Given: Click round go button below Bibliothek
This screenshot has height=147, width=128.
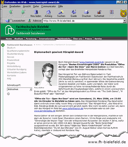Looking at the screenshot, I should click(x=8, y=94).
